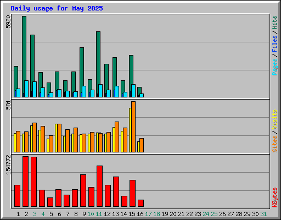Select the day 31 label on axis
Viewport: 281px width, 220px height.
(263, 214)
